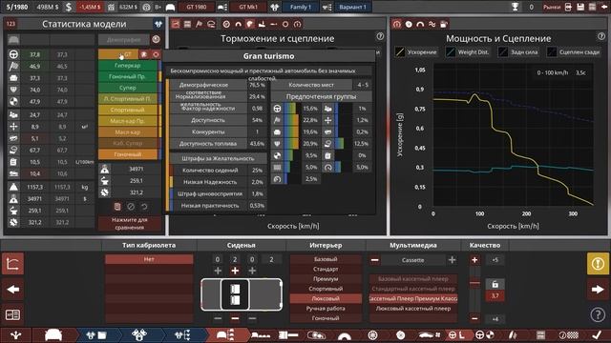
Task: Select the first red gauge icon above Мощность panel
Action: (397, 24)
